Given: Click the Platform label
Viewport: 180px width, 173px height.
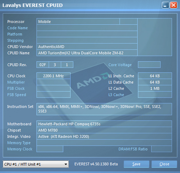Looking at the screenshot, I should pos(15,34).
